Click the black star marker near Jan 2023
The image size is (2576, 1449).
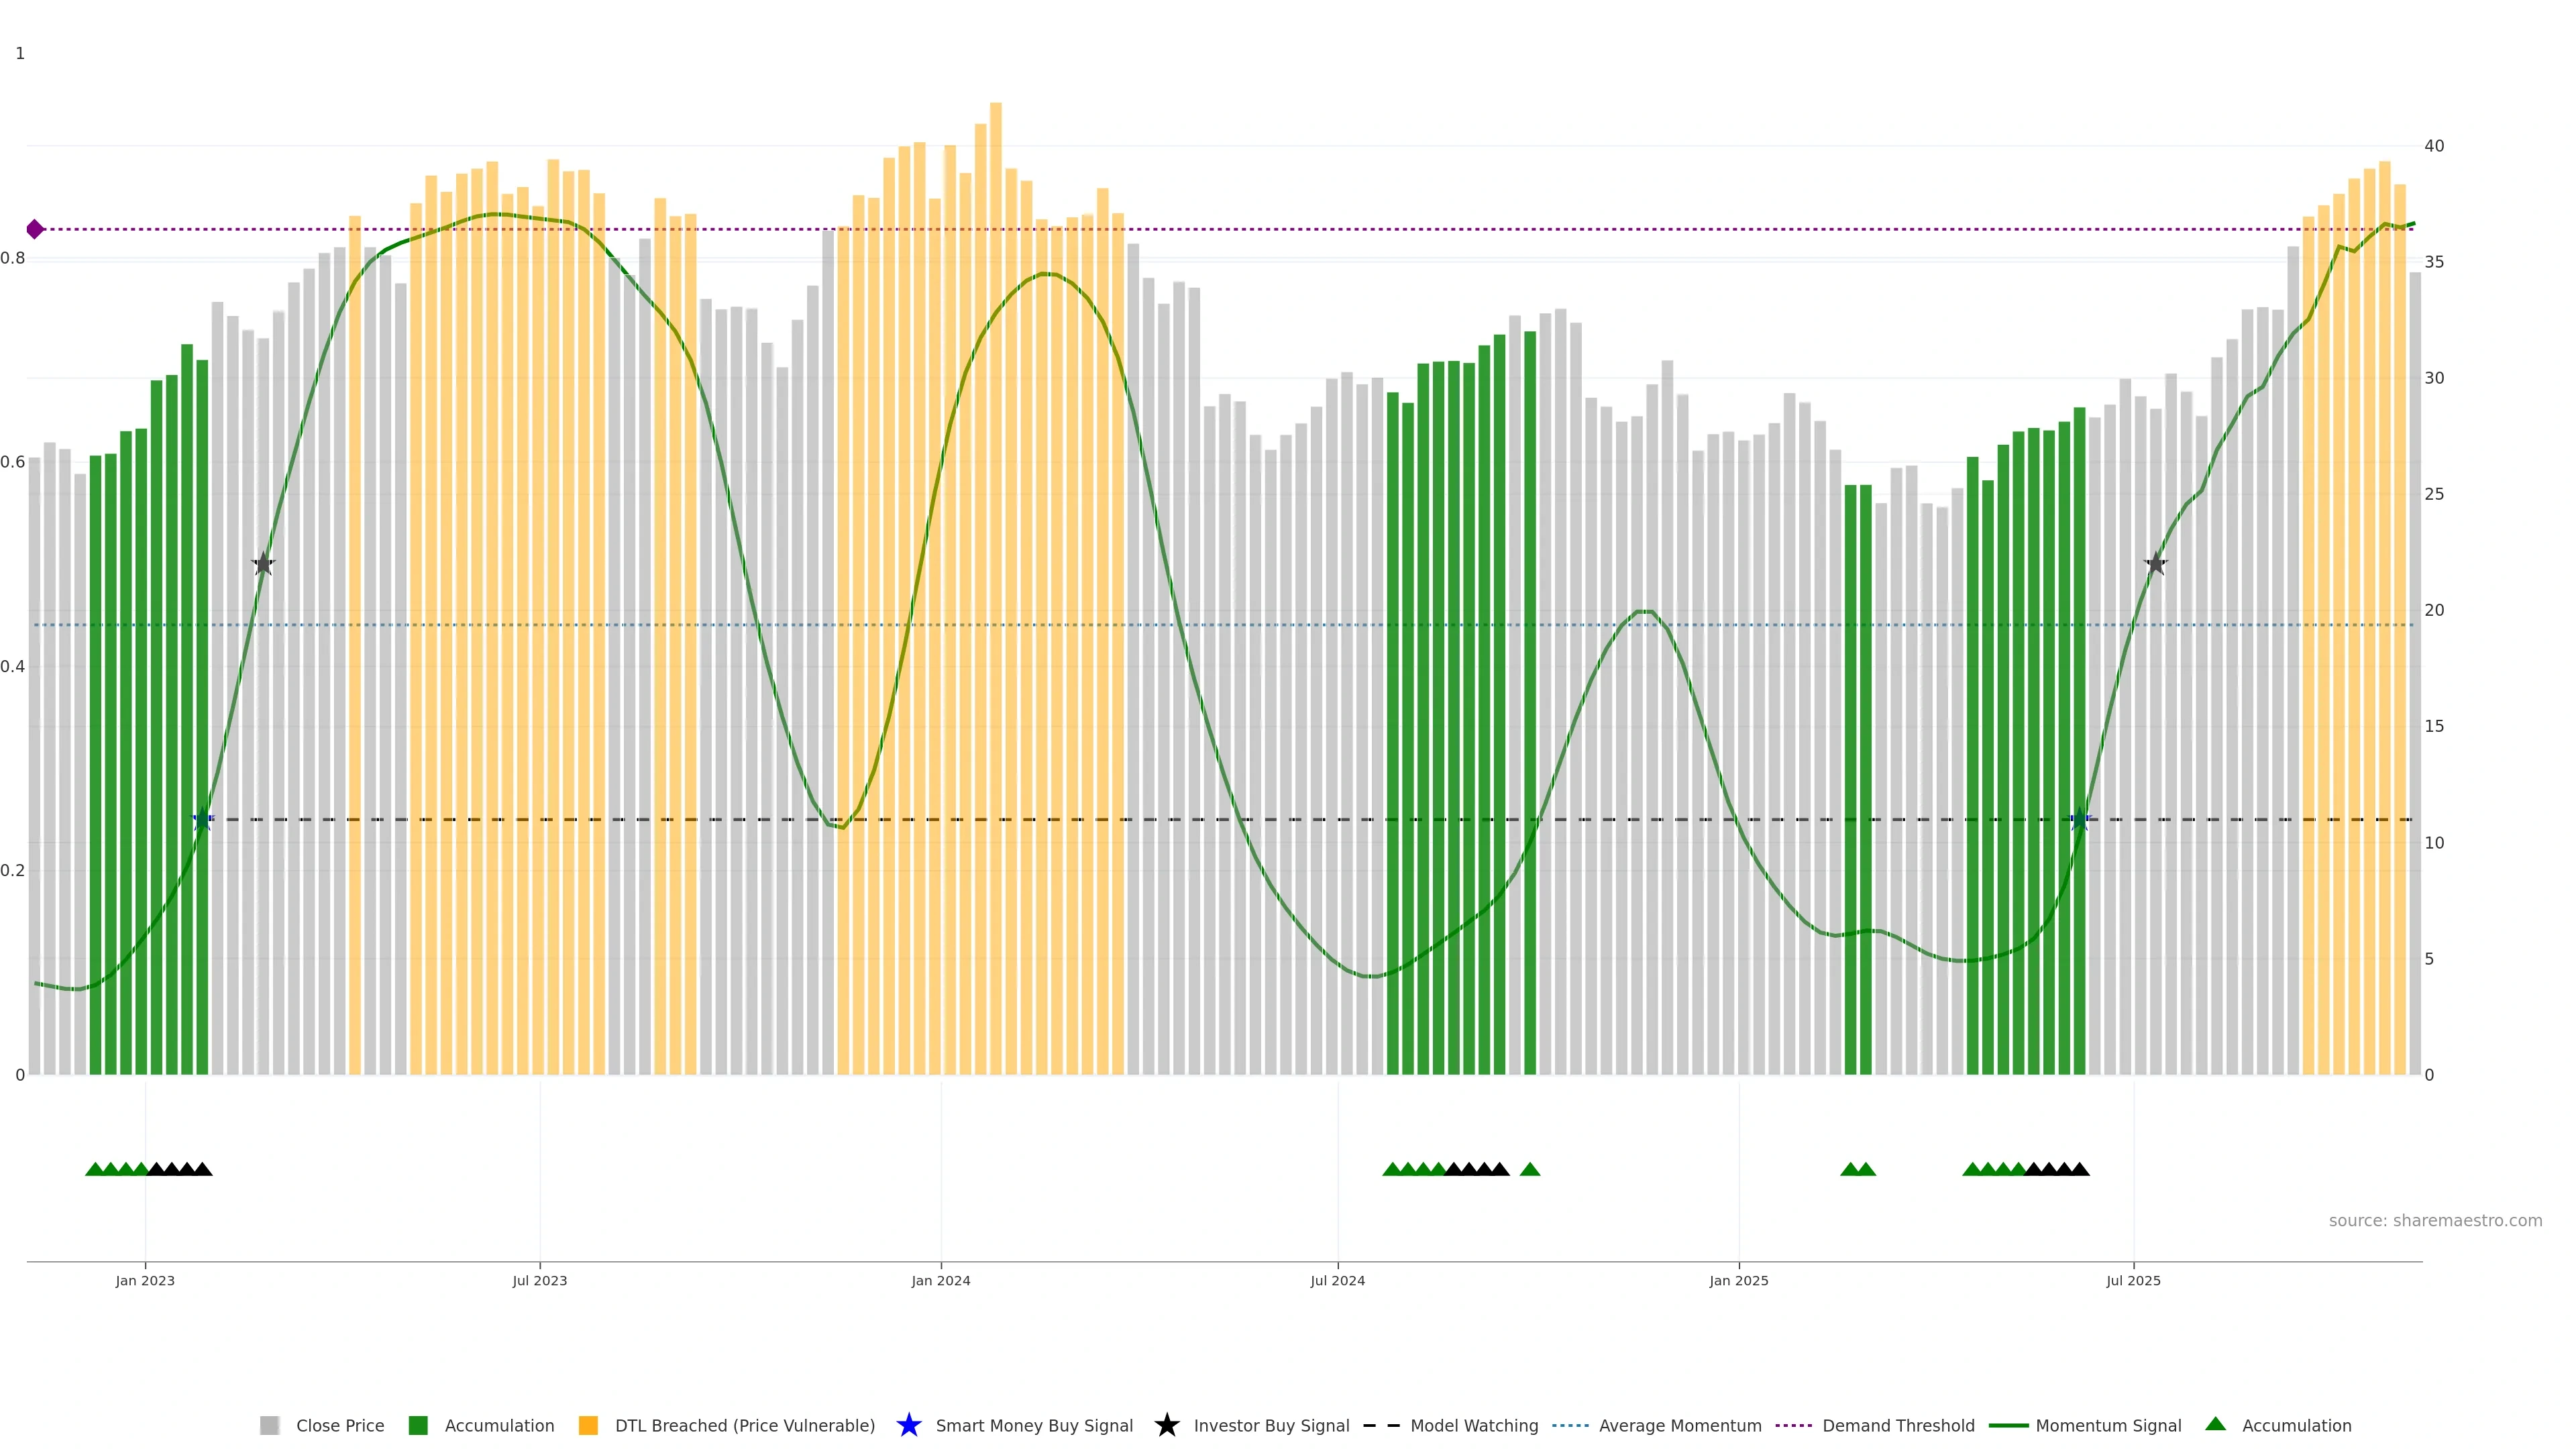(263, 564)
